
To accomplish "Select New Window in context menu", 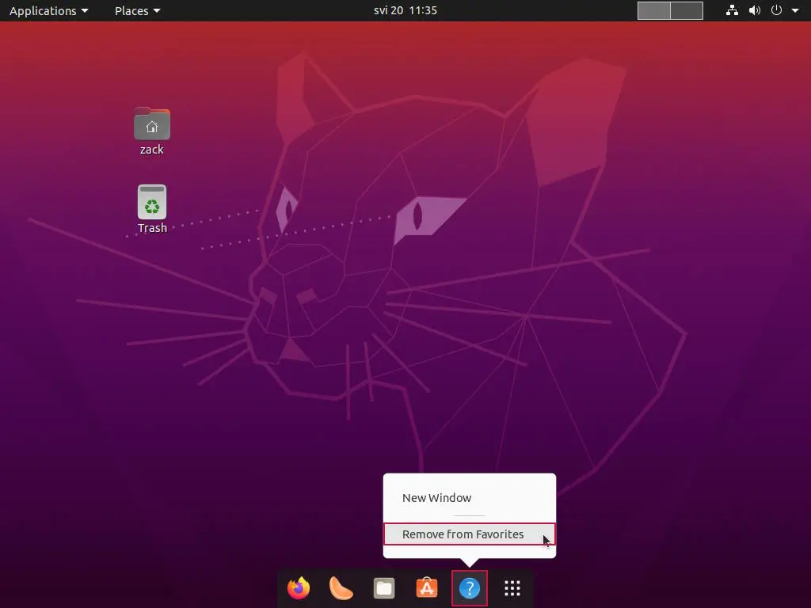I will click(x=469, y=497).
